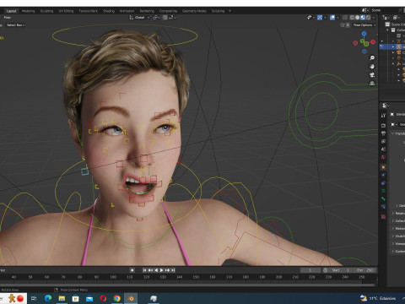Open the Object Data armature properties tab

(383, 191)
